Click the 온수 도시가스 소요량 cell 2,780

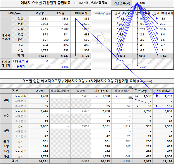pos(142,111)
